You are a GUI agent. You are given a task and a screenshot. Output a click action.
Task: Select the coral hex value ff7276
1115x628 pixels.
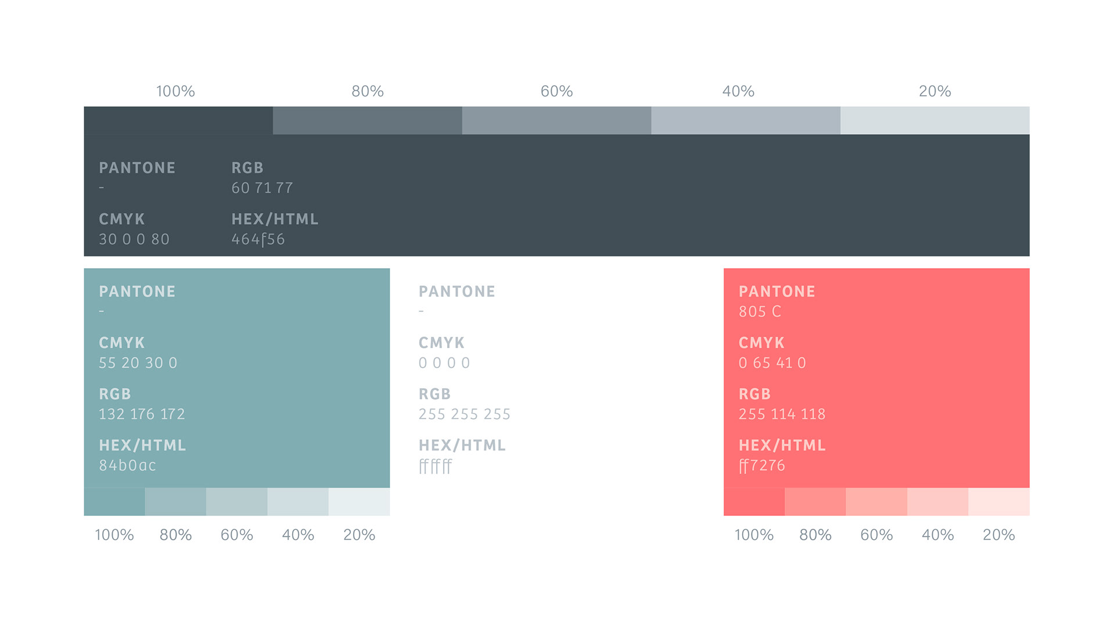click(762, 465)
